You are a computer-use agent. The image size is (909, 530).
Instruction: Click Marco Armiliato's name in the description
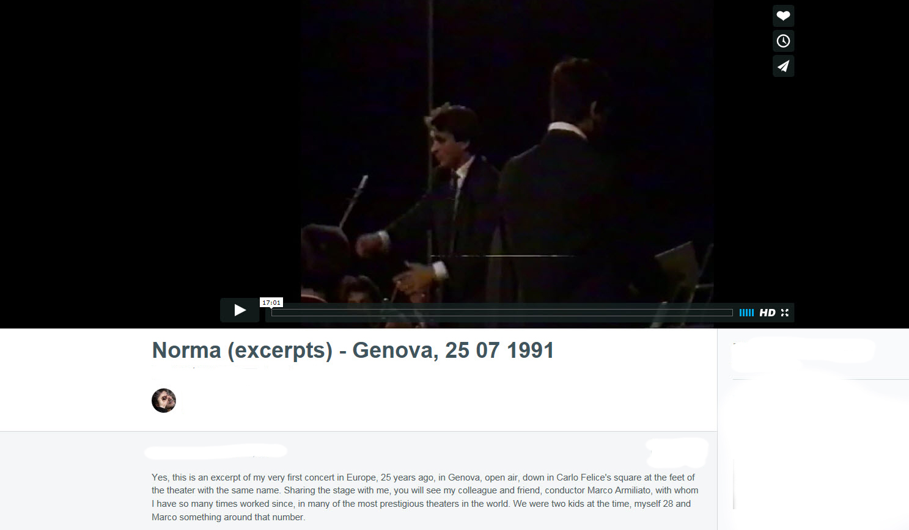click(619, 490)
